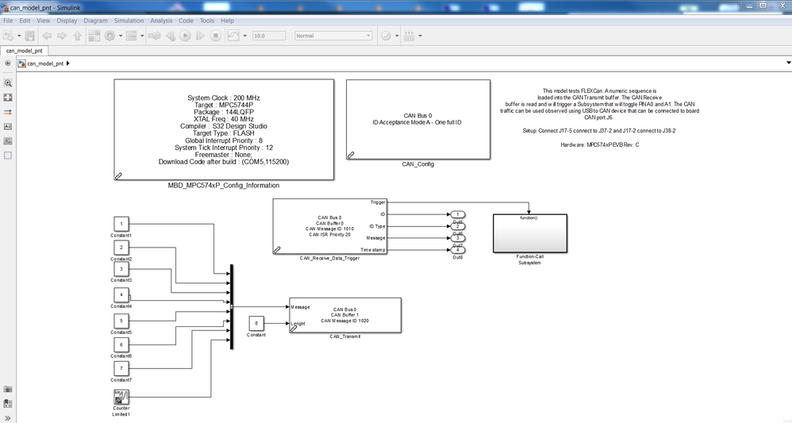Click the Stop simulation button
Screen dimensions: 792x423
(216, 36)
